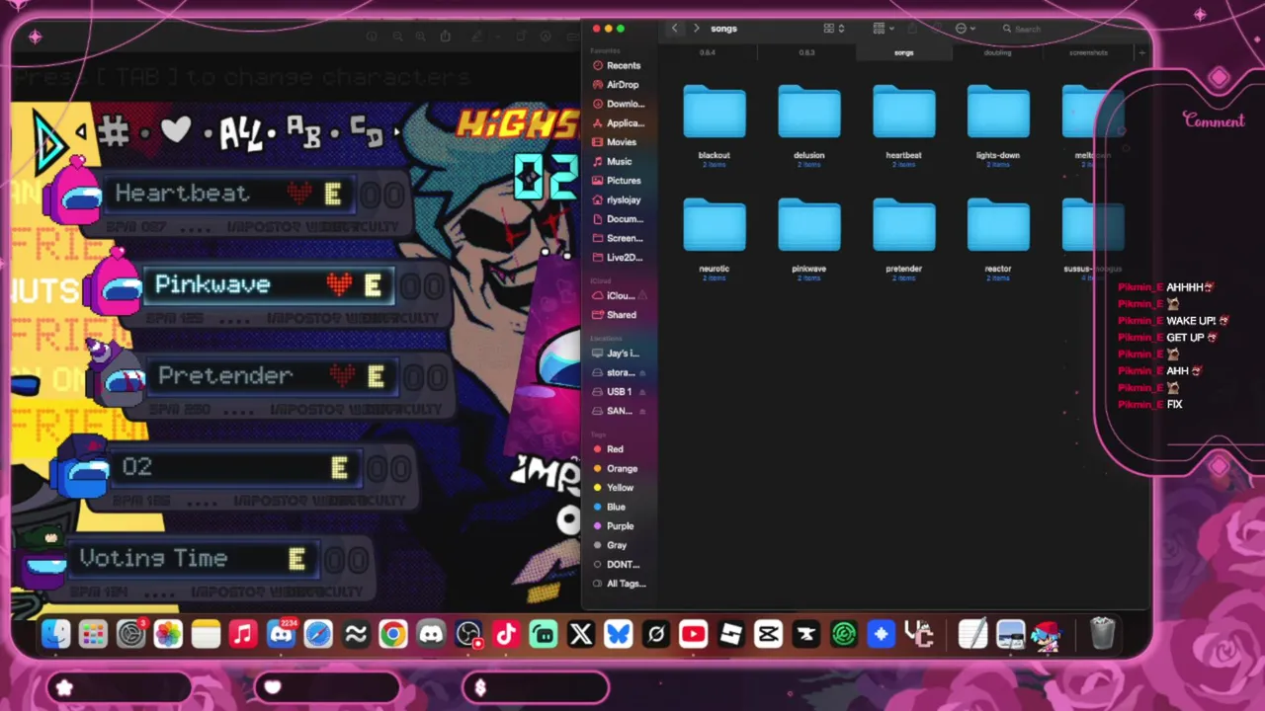This screenshot has width=1265, height=711.
Task: Switch to the 0.8.4 Finder tab
Action: [708, 52]
